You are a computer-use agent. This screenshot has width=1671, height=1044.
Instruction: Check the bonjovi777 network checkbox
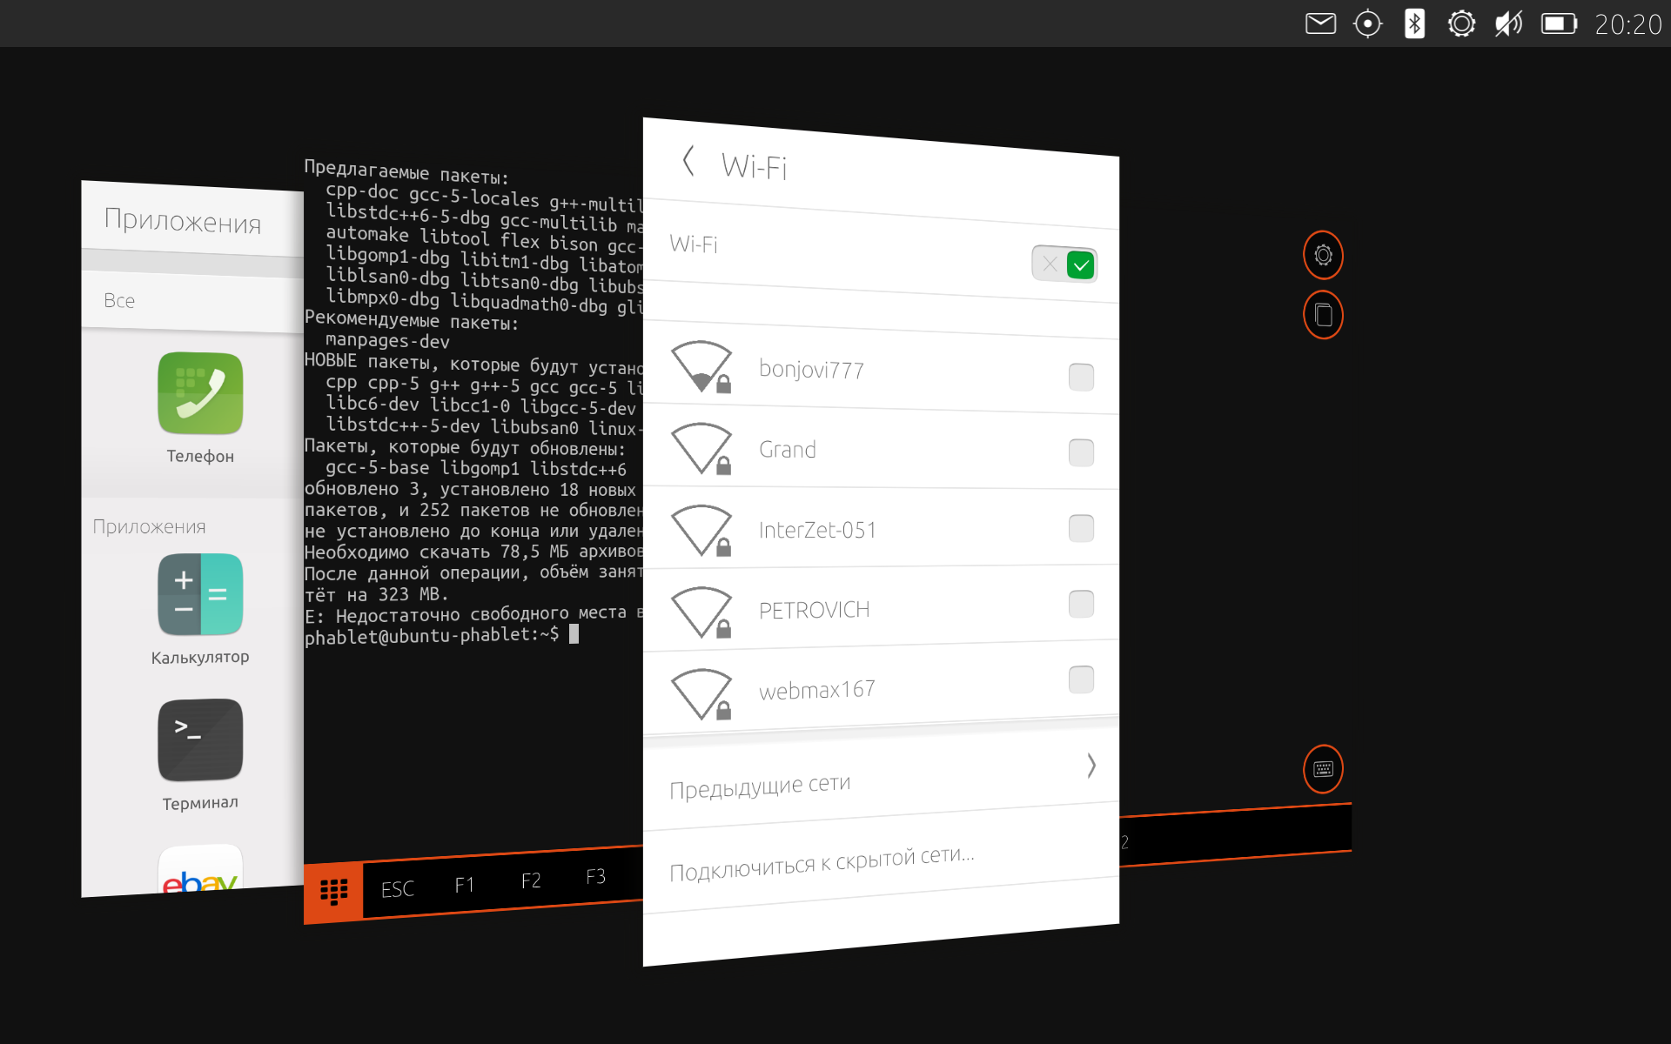tap(1081, 377)
